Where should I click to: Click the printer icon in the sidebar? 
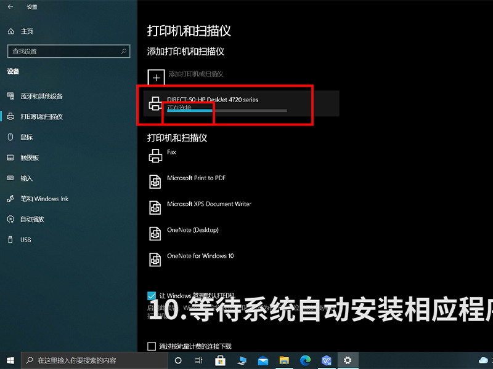tap(10, 116)
